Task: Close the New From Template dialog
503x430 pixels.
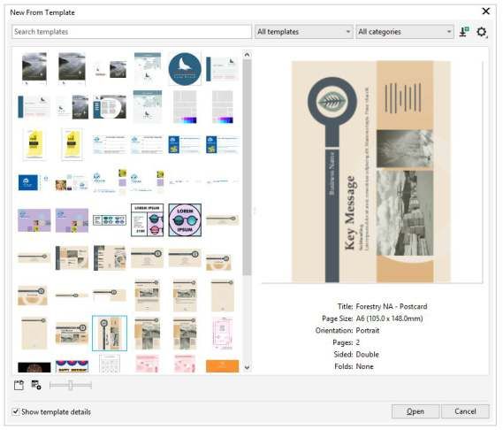Action: point(486,12)
